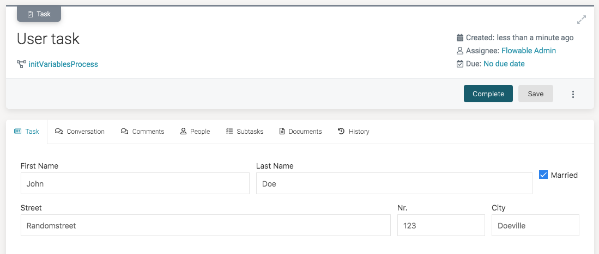The height and width of the screenshot is (254, 599).
Task: Click the chat bubbles icon for Conversation
Action: [x=58, y=131]
